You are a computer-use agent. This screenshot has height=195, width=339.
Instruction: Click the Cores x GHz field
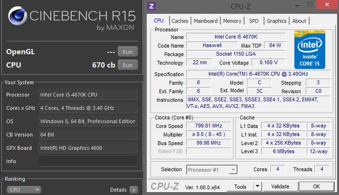88,108
